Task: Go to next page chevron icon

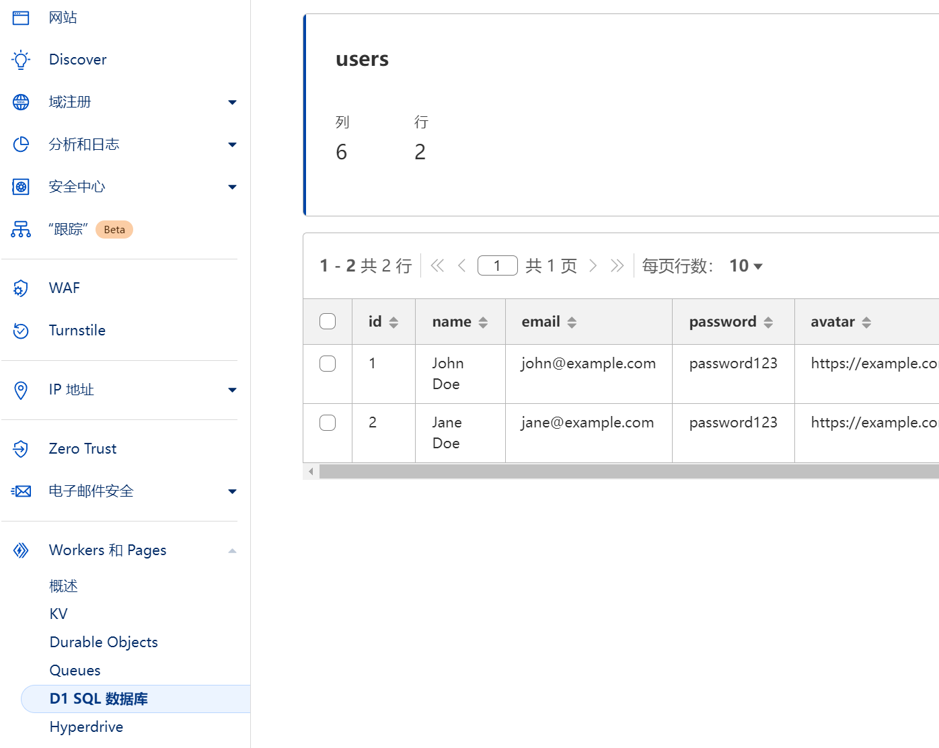Action: point(593,265)
